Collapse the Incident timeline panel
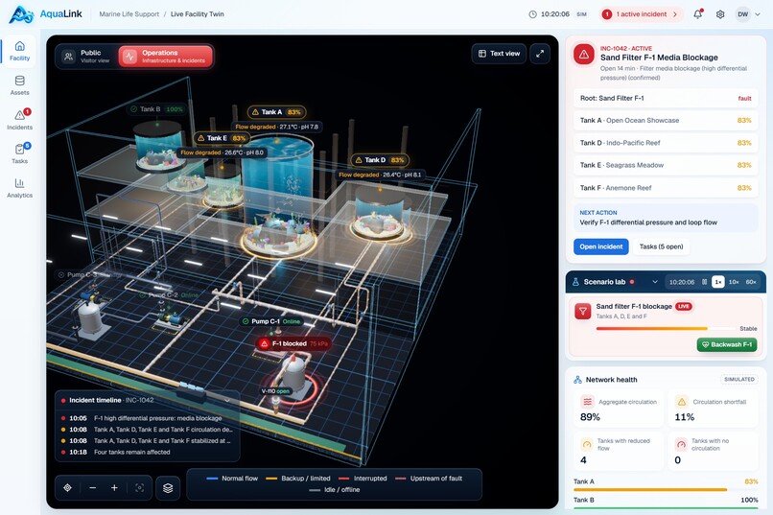 (x=227, y=400)
